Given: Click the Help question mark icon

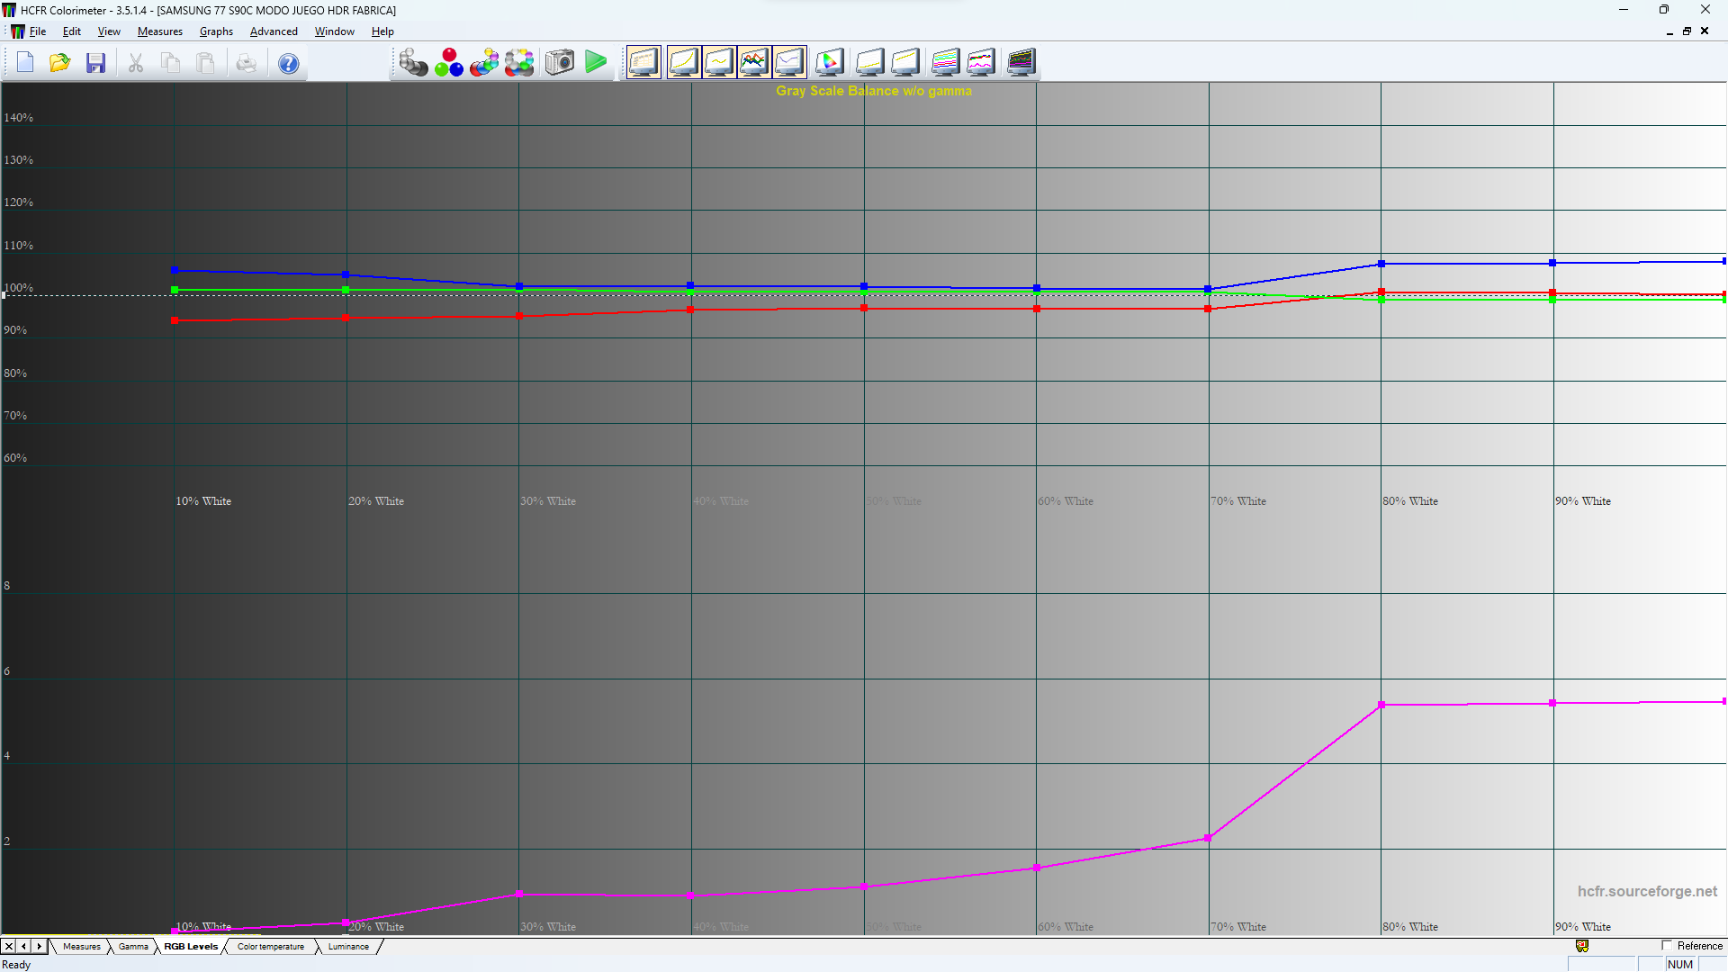Looking at the screenshot, I should (288, 63).
